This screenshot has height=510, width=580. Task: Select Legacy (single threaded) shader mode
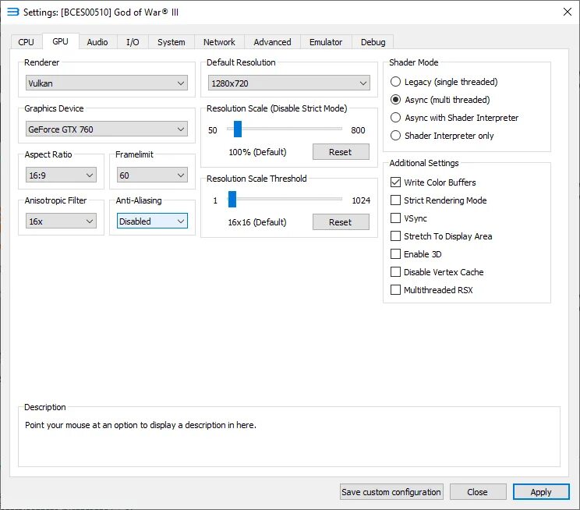(x=444, y=82)
